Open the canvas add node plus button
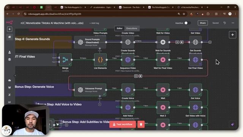The width and height of the screenshot is (243, 137). pyautogui.click(x=232, y=35)
